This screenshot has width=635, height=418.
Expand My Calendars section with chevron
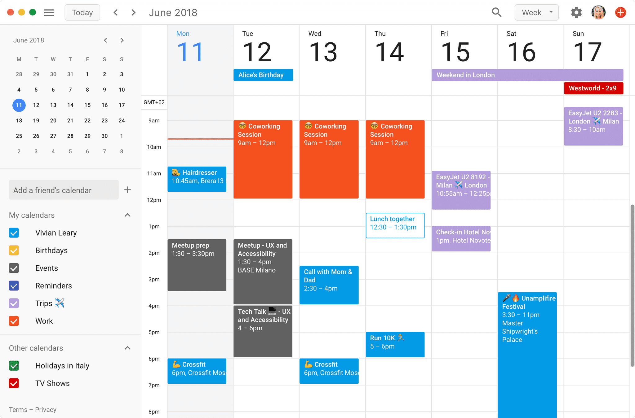coord(127,216)
